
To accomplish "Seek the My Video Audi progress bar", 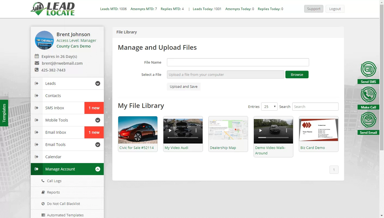I will click(183, 138).
